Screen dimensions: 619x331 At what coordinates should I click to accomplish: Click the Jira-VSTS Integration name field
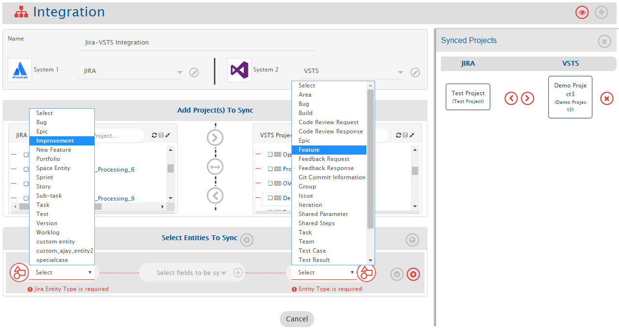coord(196,43)
